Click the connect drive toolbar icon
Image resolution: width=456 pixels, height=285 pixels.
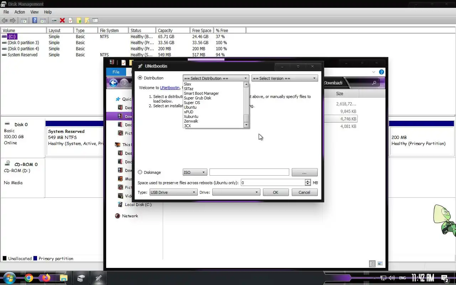(x=54, y=21)
